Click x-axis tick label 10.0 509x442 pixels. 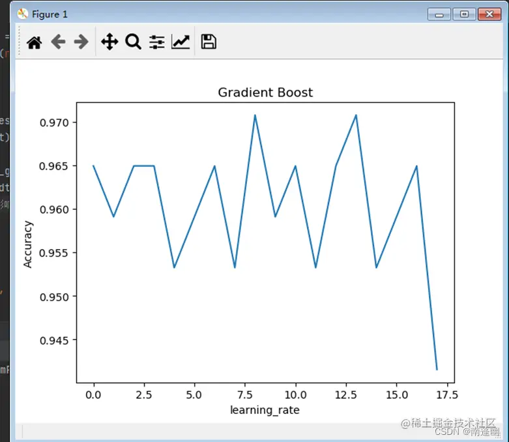(295, 395)
